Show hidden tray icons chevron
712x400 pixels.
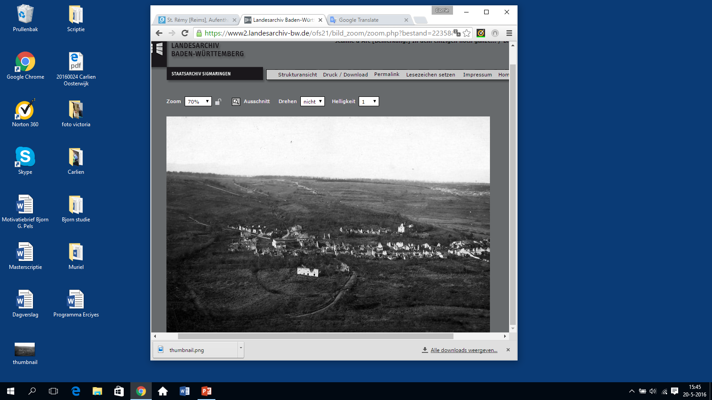[631, 391]
